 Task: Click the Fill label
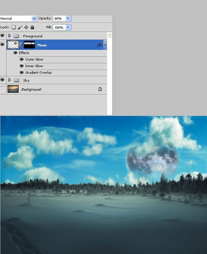(x=49, y=27)
